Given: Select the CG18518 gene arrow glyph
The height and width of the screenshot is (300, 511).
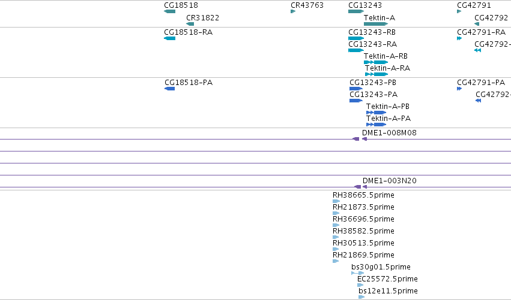Looking at the screenshot, I should pyautogui.click(x=170, y=11).
